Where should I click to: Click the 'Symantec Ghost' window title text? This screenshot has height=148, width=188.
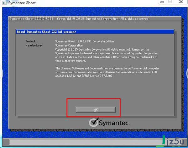click(22, 3)
